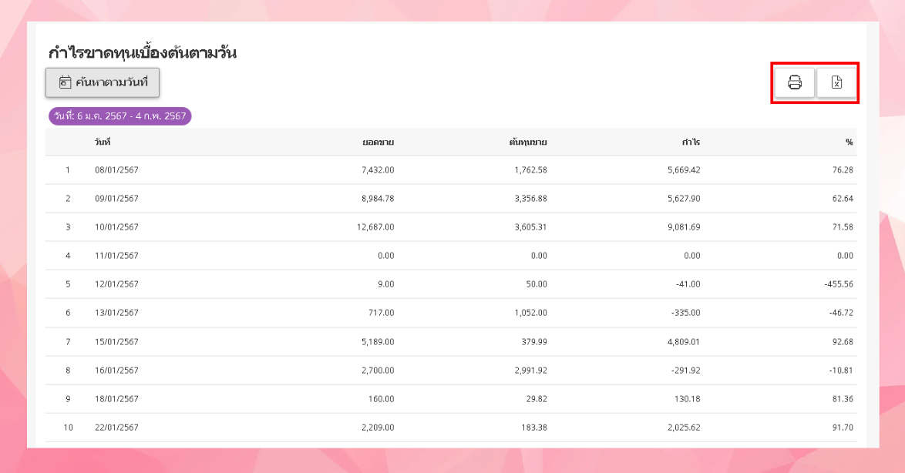This screenshot has height=473, width=905.
Task: Open the ค้นหาตามวันที่ date search button
Action: click(103, 82)
